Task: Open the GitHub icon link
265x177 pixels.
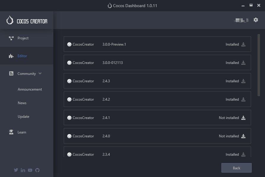Action: (x=37, y=170)
